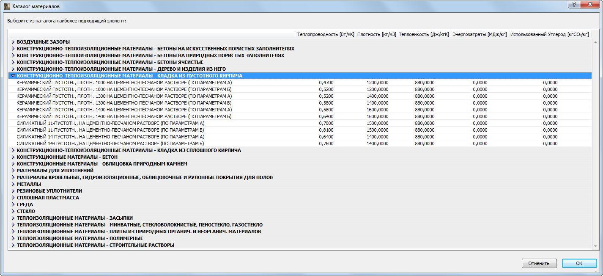Viewport: 603px width, 276px height.
Task: Expand БЕТОНЫ НА ПРИРОДНЫХ ПОРИСТЫХ ЗАПОЛНИТЕЛЯХ arrow
Action: tap(13, 55)
